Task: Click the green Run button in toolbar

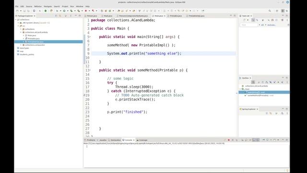Action: (64, 11)
